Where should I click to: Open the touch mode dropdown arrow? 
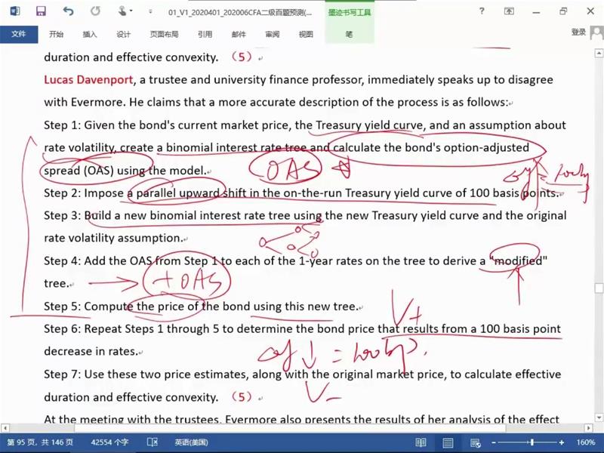pyautogui.click(x=131, y=11)
